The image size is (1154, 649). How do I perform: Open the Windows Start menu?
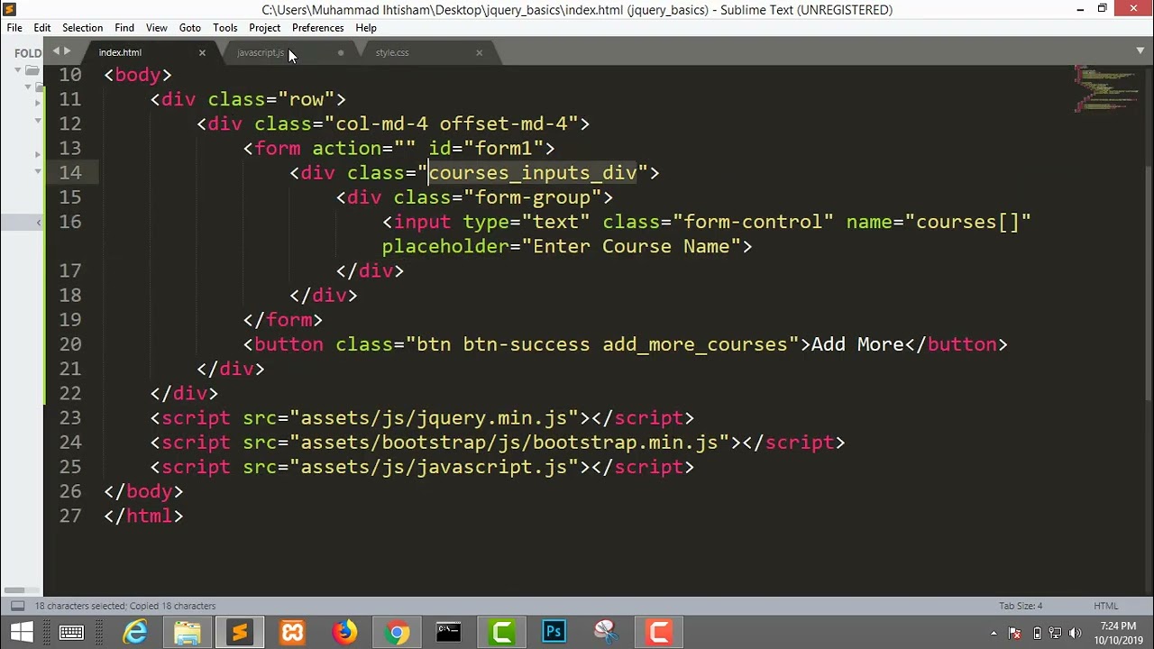[x=22, y=633]
